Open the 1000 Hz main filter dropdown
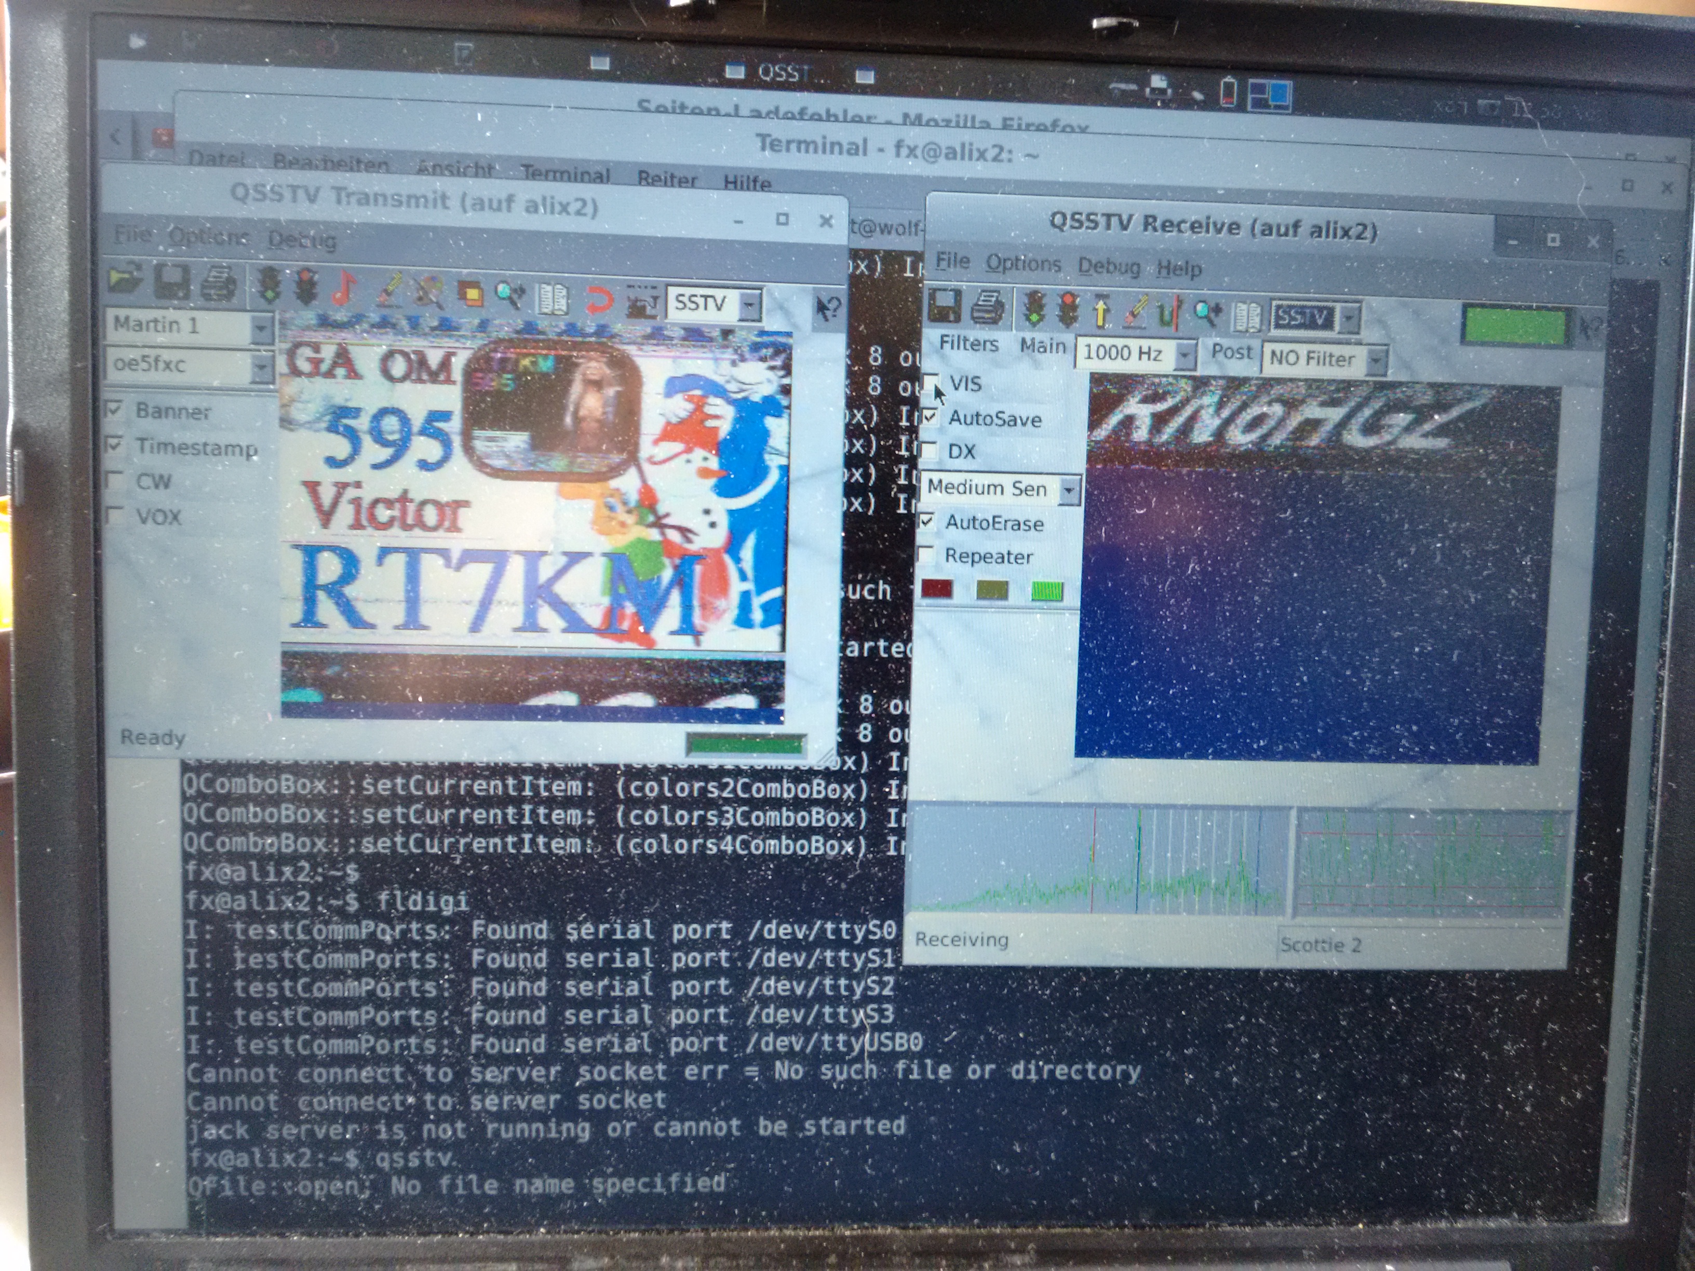This screenshot has height=1271, width=1695. 1186,355
